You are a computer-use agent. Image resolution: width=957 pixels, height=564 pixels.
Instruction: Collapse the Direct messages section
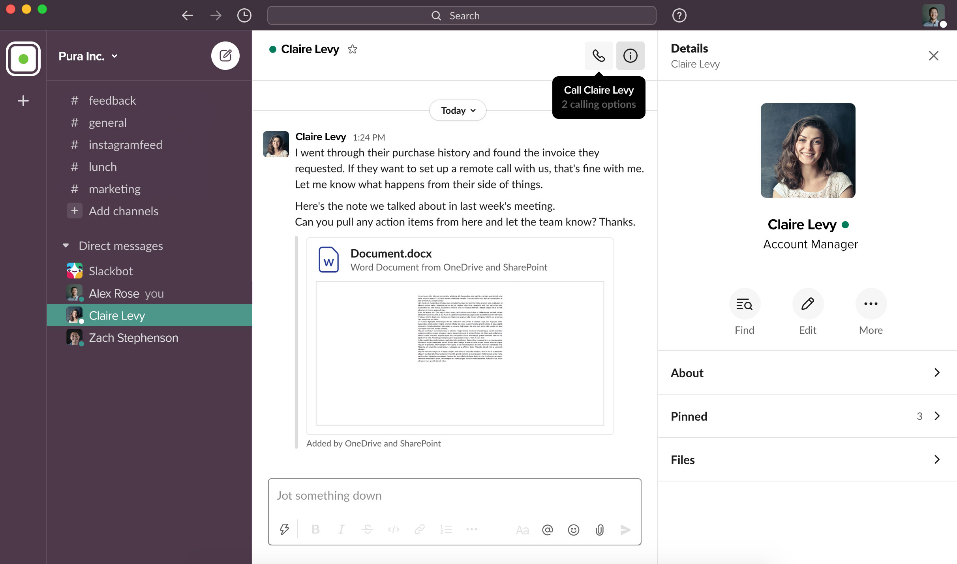tap(66, 245)
